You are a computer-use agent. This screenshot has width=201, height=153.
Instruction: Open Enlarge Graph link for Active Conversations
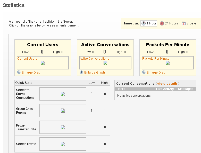click(x=95, y=73)
